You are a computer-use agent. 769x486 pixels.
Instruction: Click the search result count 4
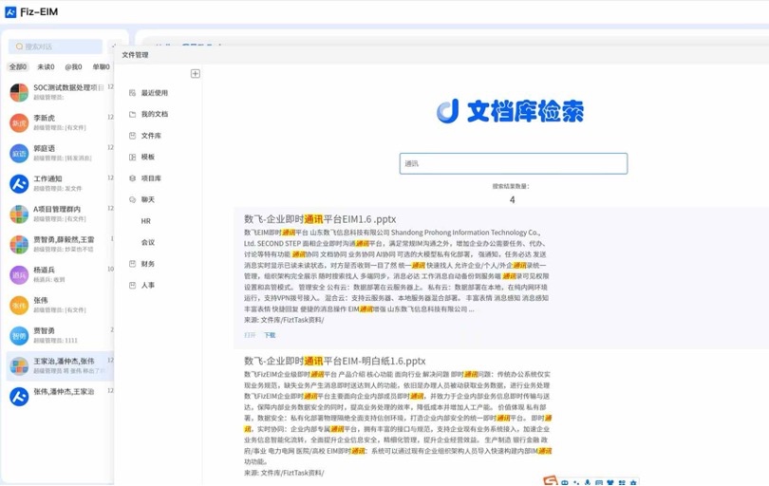(512, 200)
